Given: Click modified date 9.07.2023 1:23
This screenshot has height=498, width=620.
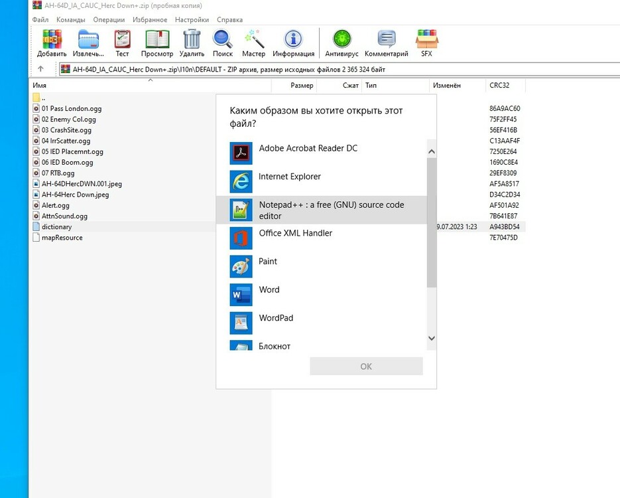Looking at the screenshot, I should point(457,226).
